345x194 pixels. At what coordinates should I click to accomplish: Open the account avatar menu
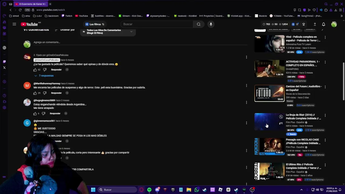pyautogui.click(x=334, y=24)
